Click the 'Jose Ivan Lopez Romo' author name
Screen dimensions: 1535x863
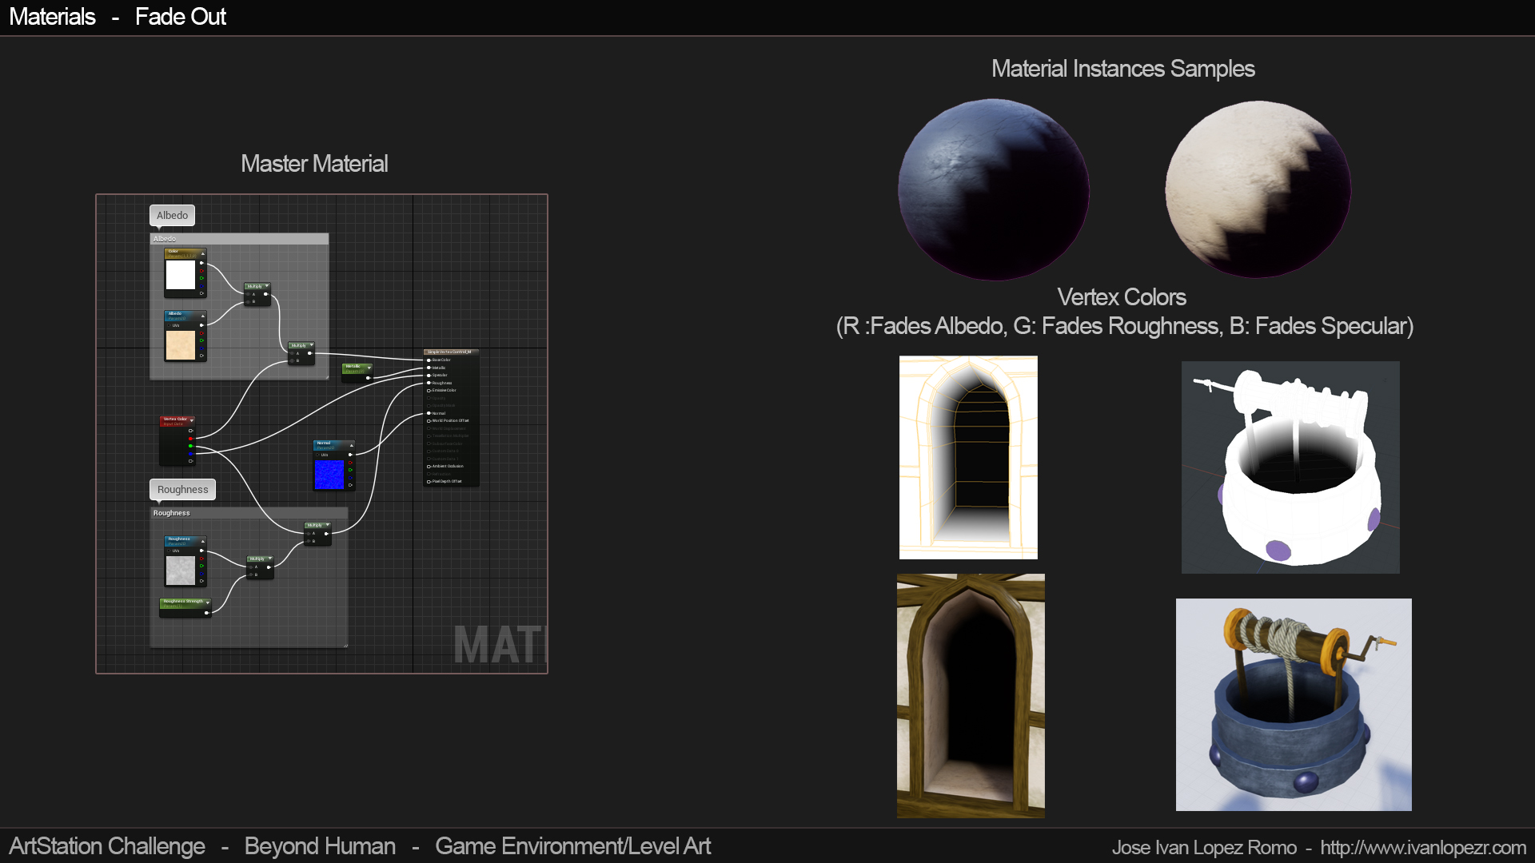click(x=1204, y=847)
